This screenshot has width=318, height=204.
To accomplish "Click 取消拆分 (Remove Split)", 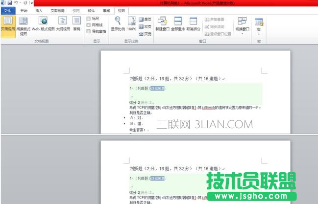I will pyautogui.click(x=193, y=24).
